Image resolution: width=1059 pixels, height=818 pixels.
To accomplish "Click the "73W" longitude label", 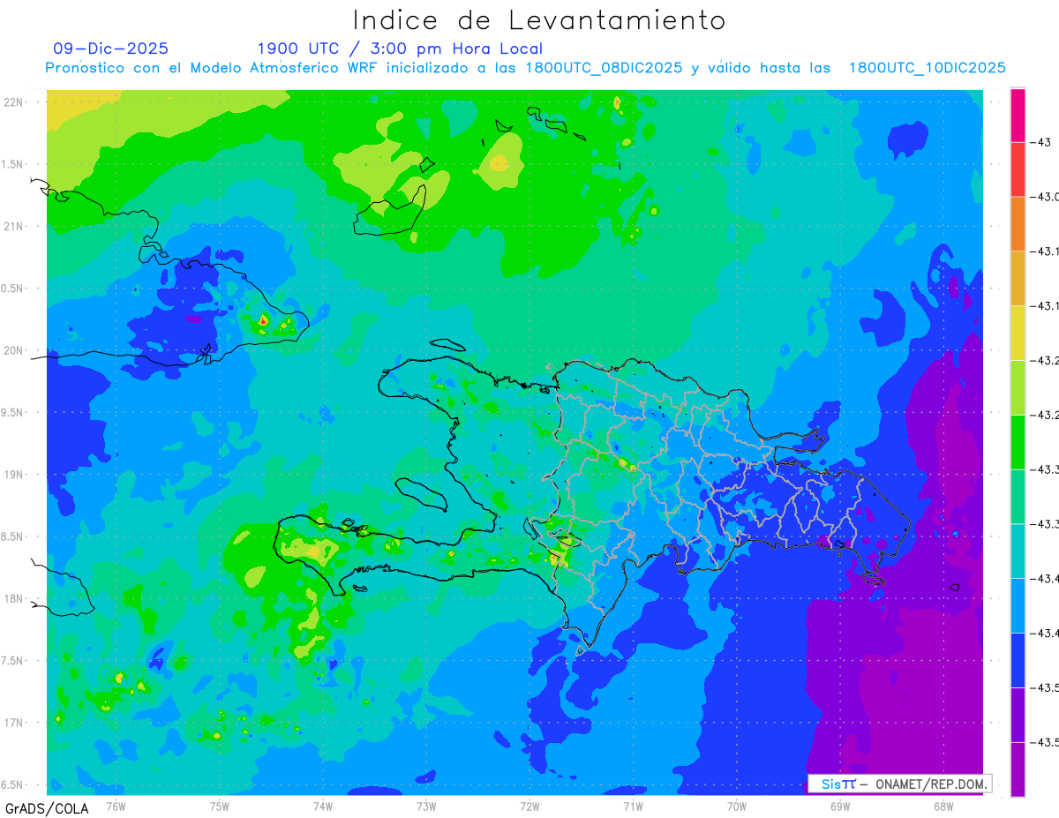I will coord(426,807).
